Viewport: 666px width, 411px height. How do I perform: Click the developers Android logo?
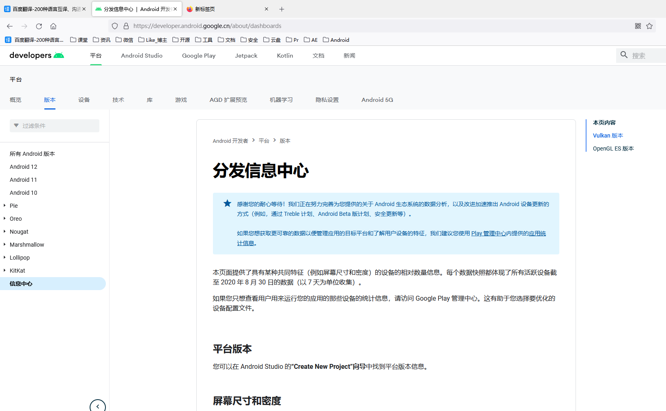click(x=37, y=55)
